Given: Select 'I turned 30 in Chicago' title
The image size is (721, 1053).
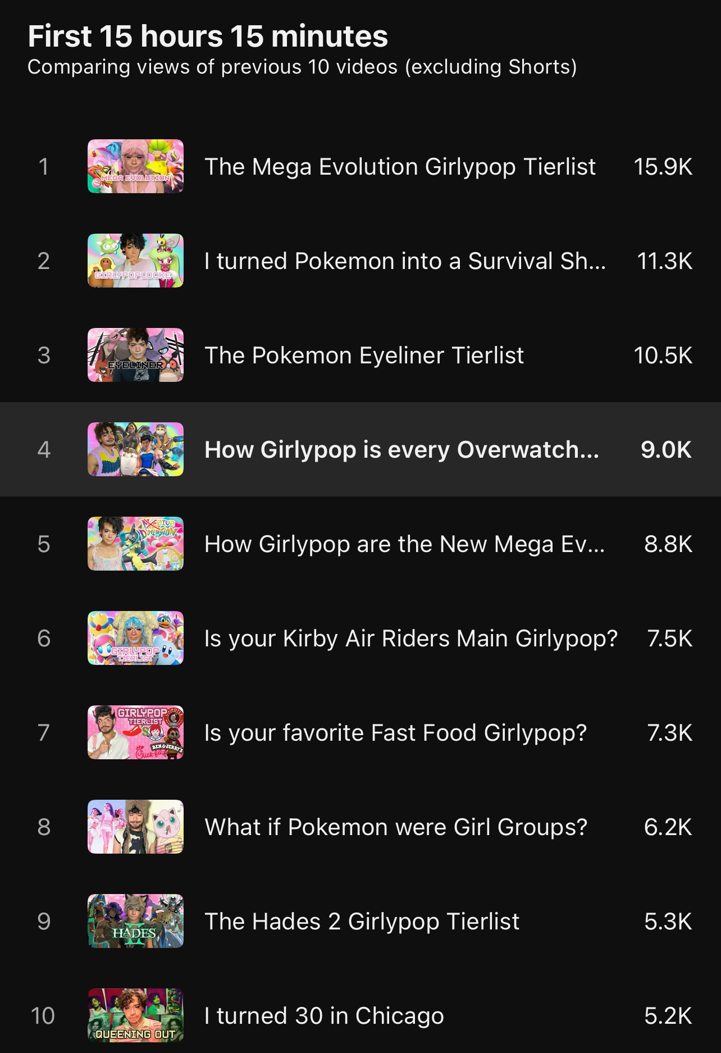Looking at the screenshot, I should tap(324, 1016).
